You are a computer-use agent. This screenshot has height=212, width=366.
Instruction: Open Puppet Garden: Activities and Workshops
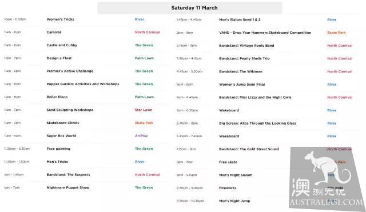[83, 84]
